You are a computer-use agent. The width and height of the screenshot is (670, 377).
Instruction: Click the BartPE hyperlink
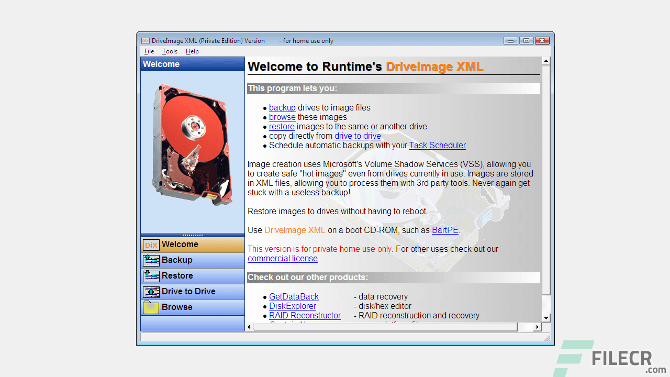pos(444,230)
